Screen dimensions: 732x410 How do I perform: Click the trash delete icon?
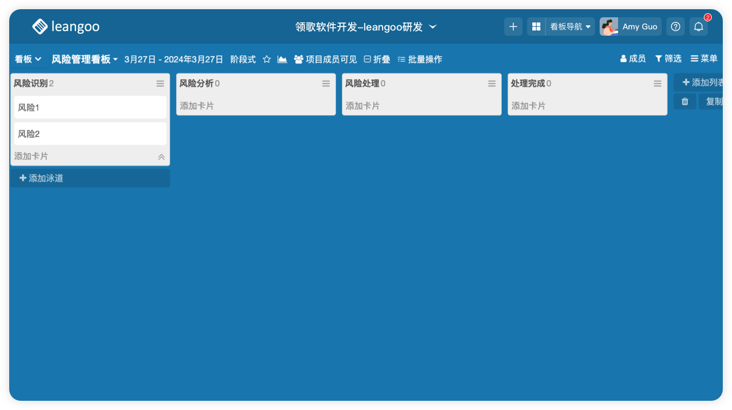click(685, 101)
